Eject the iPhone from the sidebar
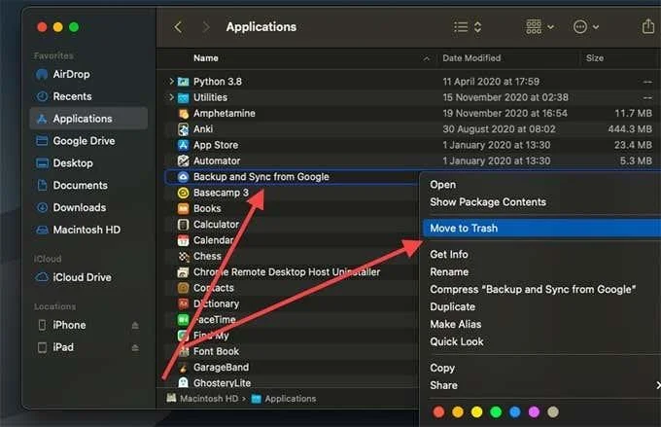This screenshot has height=427, width=661. pyautogui.click(x=135, y=325)
